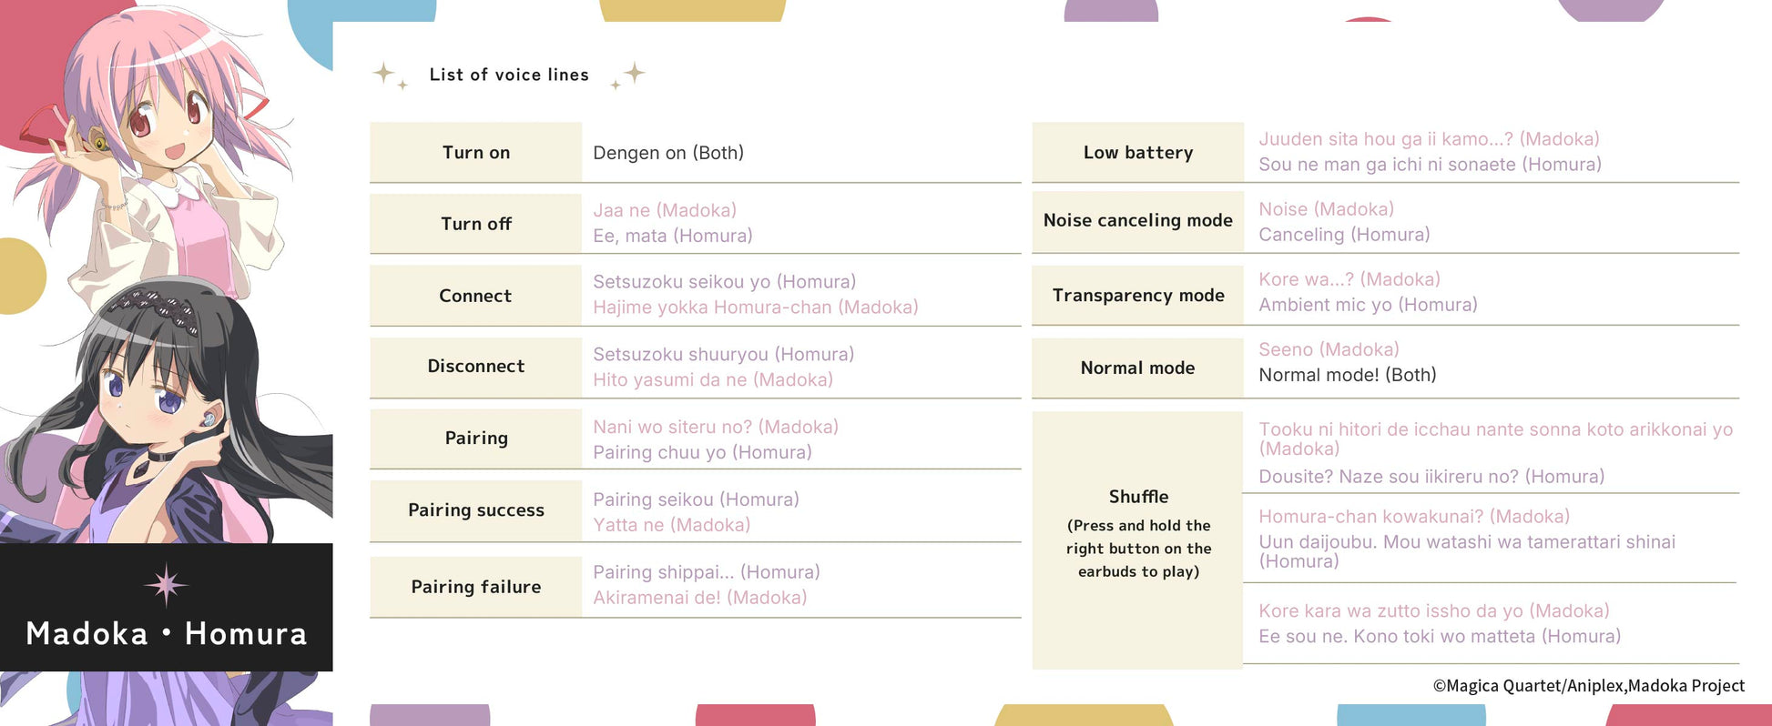Click the Magica Quartet copyright notice
Image resolution: width=1772 pixels, height=726 pixels.
tap(1588, 686)
